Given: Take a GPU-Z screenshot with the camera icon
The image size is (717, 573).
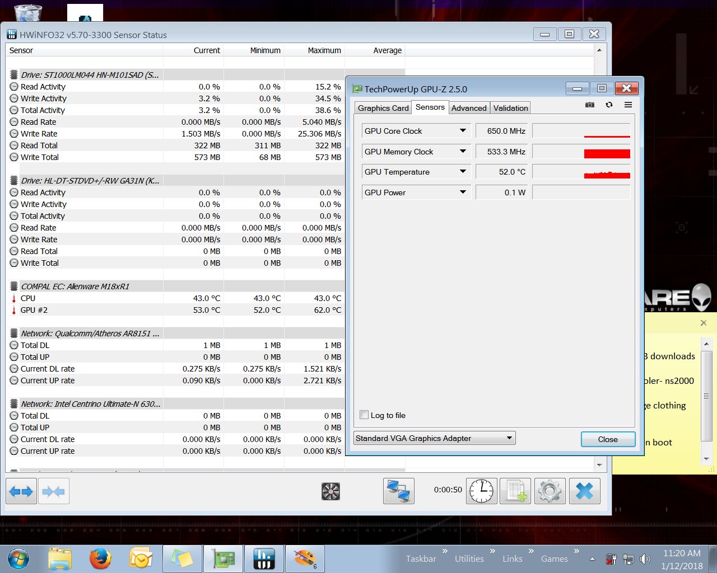Looking at the screenshot, I should (x=590, y=105).
